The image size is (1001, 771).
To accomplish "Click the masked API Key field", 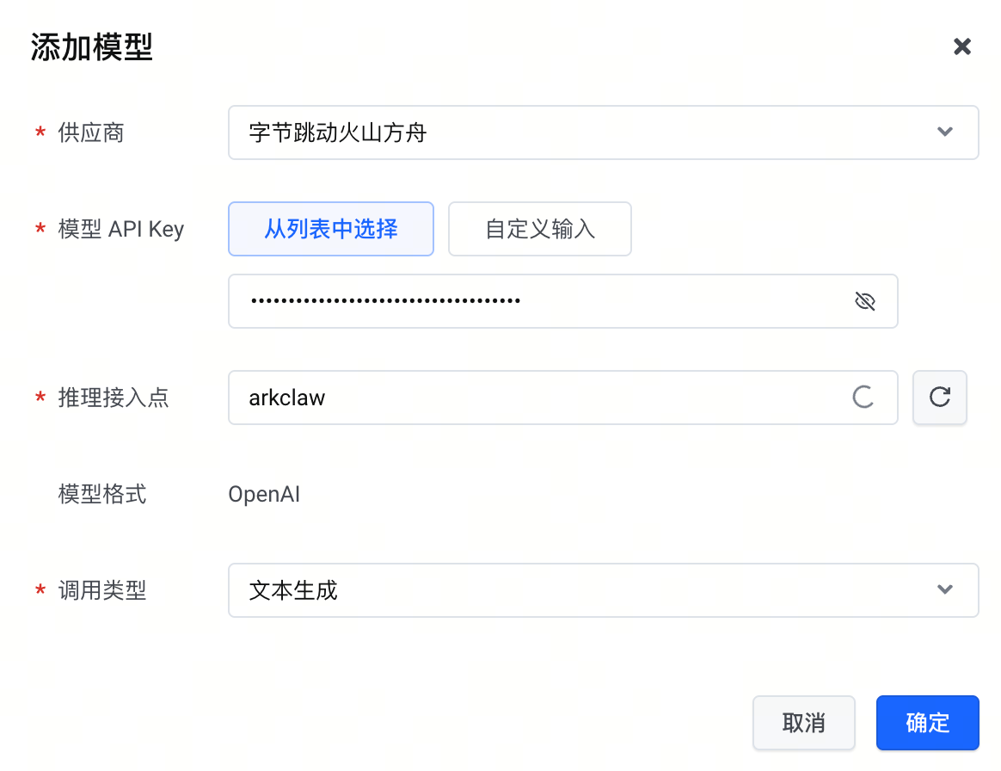I will pyautogui.click(x=533, y=301).
